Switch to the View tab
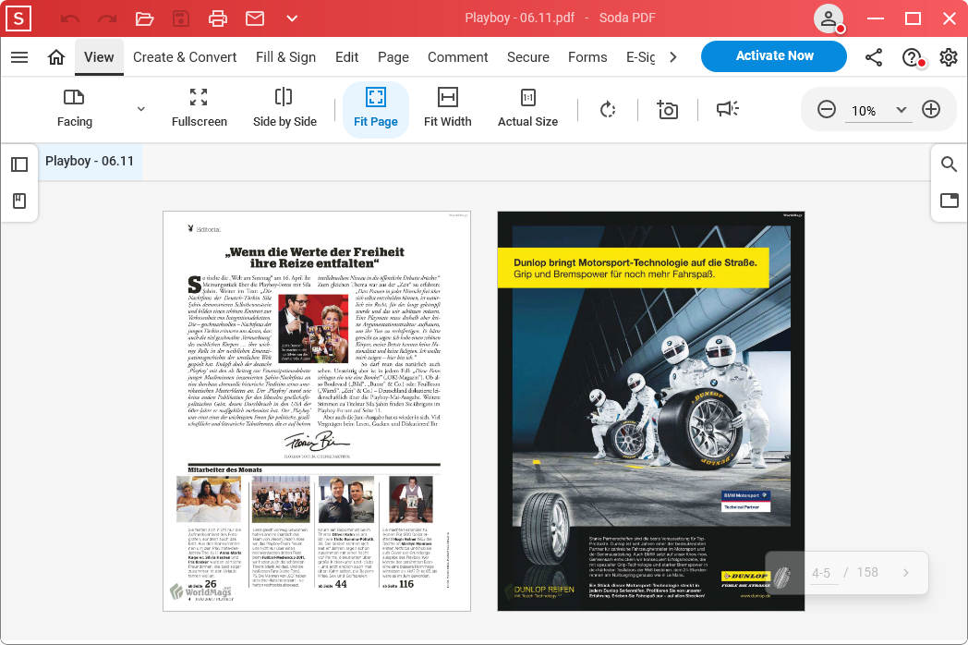This screenshot has height=645, width=968. tap(99, 57)
